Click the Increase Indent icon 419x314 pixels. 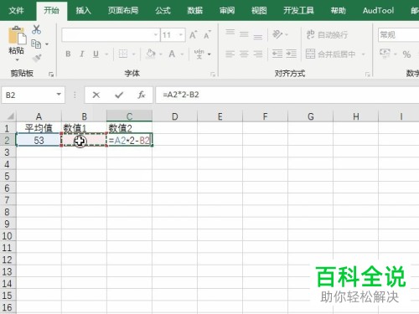292,54
